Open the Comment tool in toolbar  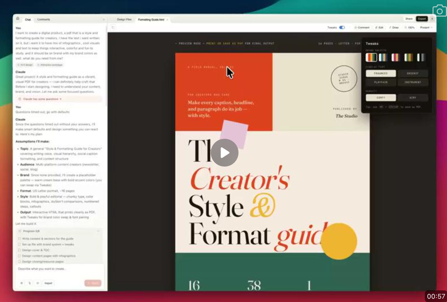click(x=362, y=27)
